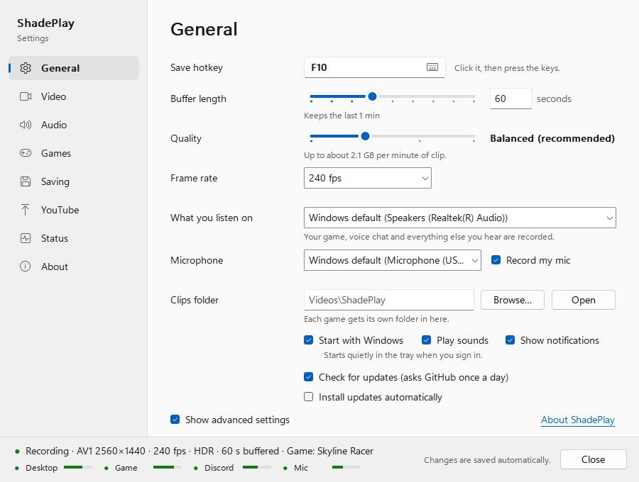Click the green Recording status dot

click(x=17, y=452)
